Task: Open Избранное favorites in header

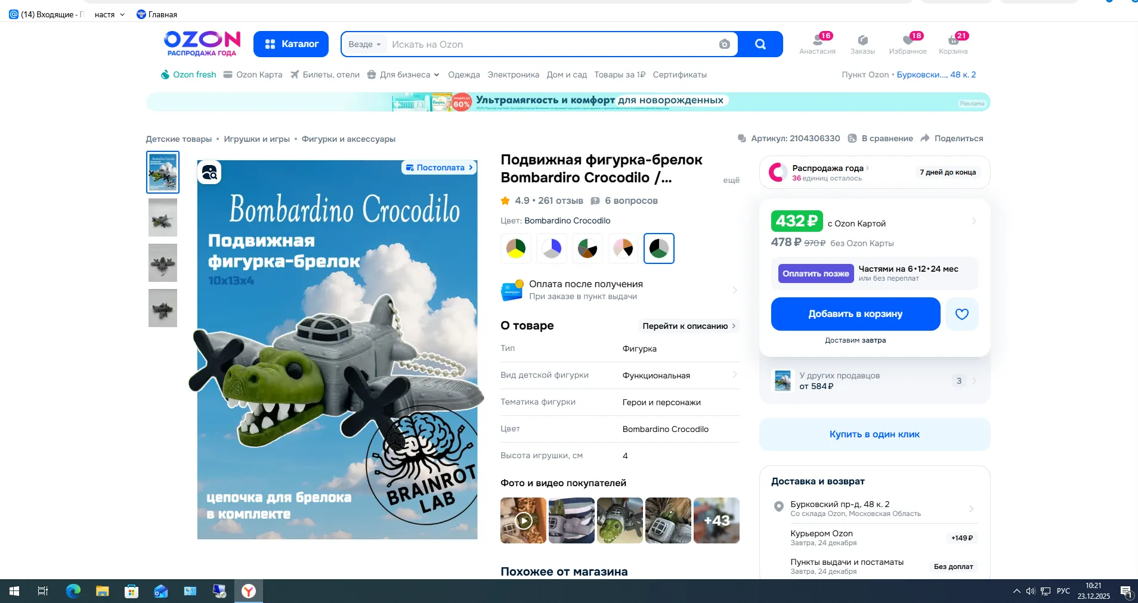Action: click(x=907, y=43)
